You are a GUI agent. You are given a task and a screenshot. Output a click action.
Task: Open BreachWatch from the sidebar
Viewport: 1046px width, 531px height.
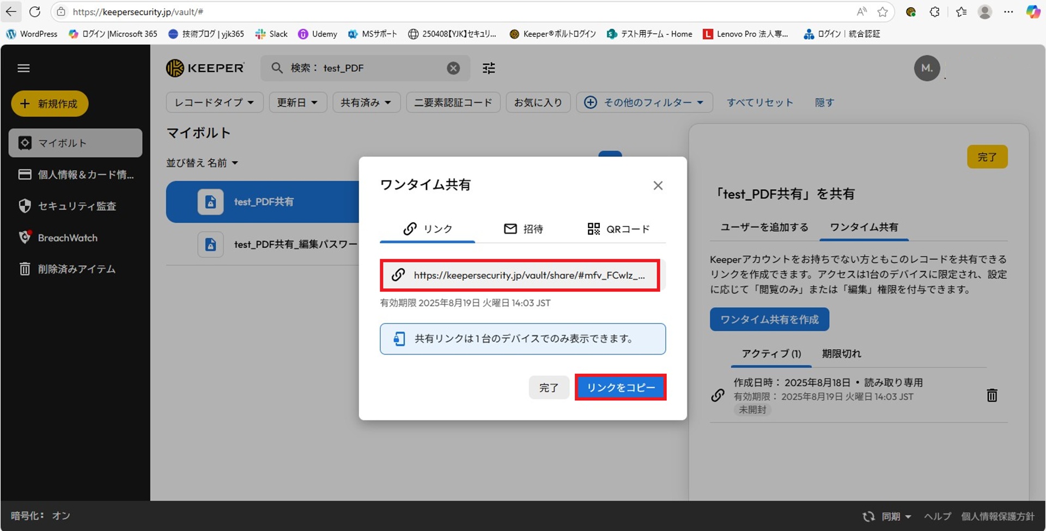(x=67, y=238)
